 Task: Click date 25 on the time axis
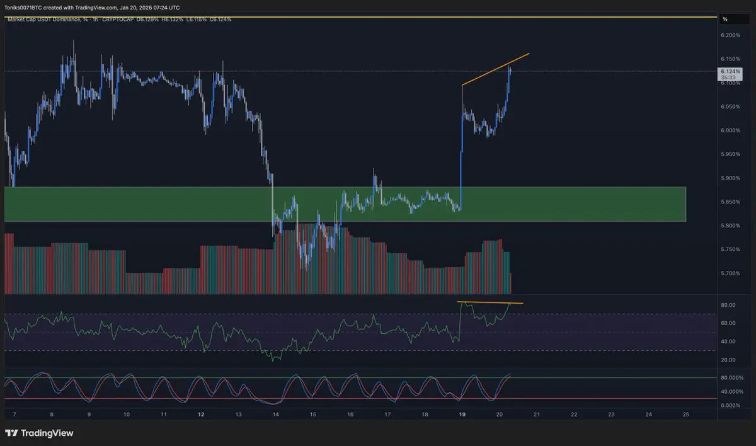686,415
